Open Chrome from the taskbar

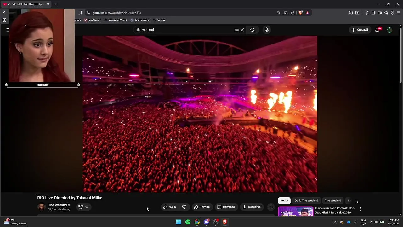click(x=197, y=222)
